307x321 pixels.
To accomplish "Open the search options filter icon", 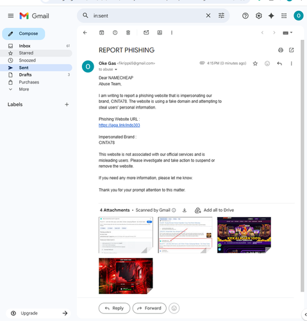I will tap(221, 15).
